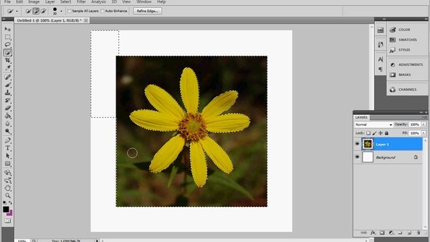Toggle Lock position icon
The image size is (430, 242).
pos(380,133)
